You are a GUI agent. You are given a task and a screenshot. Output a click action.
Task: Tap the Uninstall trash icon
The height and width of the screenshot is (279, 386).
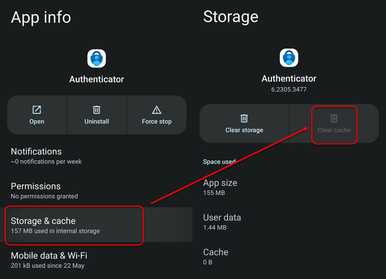point(96,110)
